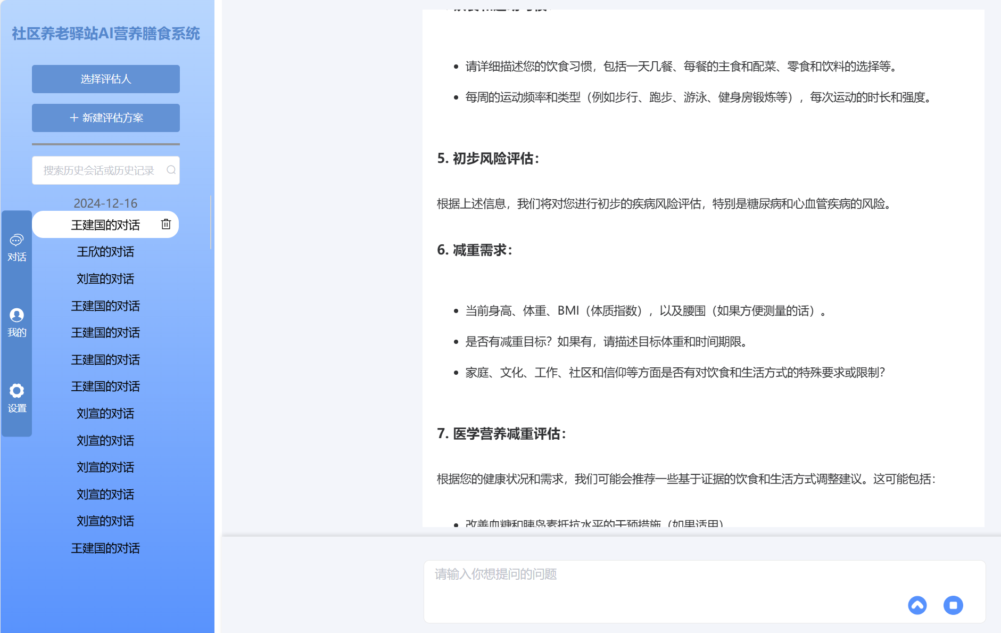This screenshot has height=633, width=1001.
Task: Select the bottom 王建国的对话 conversation
Action: coord(105,548)
